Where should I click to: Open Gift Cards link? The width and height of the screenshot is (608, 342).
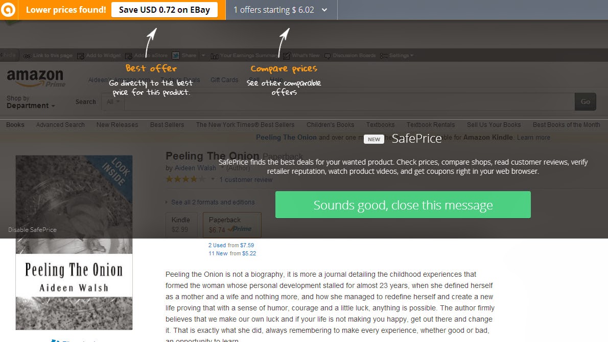coord(224,80)
